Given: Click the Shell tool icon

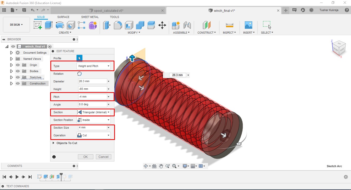Looking at the screenshot, I should [x=129, y=25].
